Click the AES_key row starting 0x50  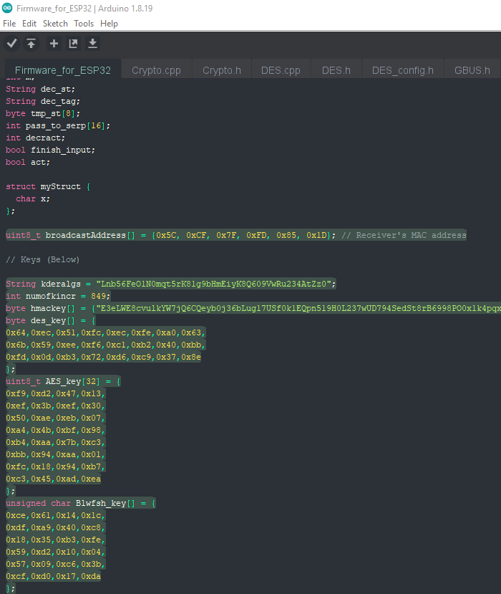tap(56, 418)
